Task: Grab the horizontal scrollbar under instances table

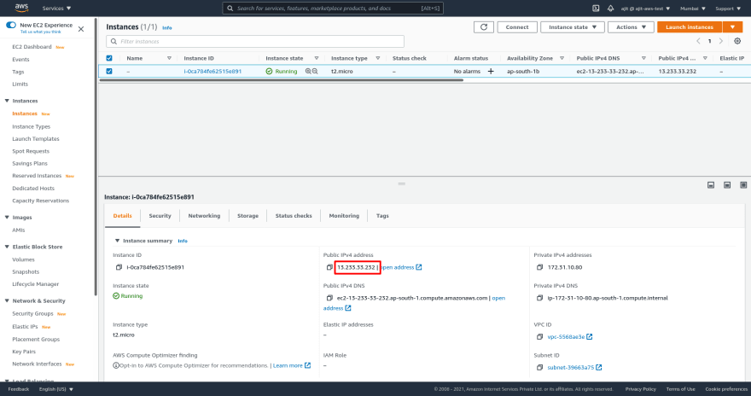Action: click(x=281, y=80)
